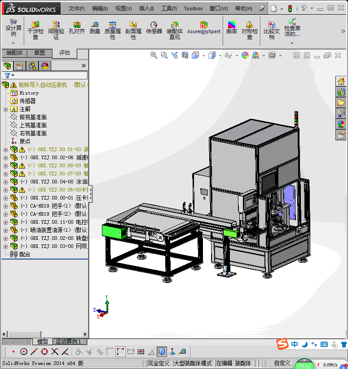Image resolution: width=348 pixels, height=369 pixels.
Task: Expand GBX.YZJ.00.02-06 减速 component
Action: [x=5, y=158]
